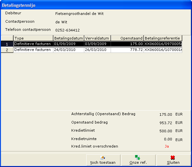Click the 'toch toestaan' icon button
This screenshot has width=192, height=167.
pyautogui.click(x=103, y=158)
